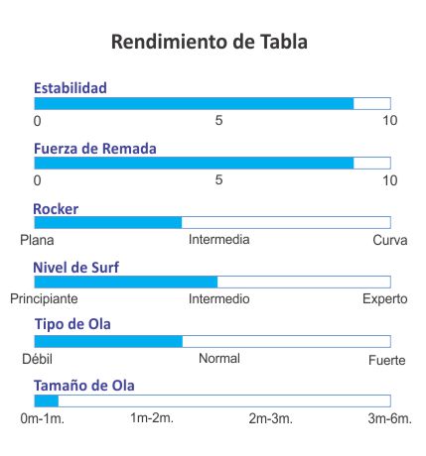Click the Tamaño de Ola bar
This screenshot has width=426, height=456.
tap(213, 400)
